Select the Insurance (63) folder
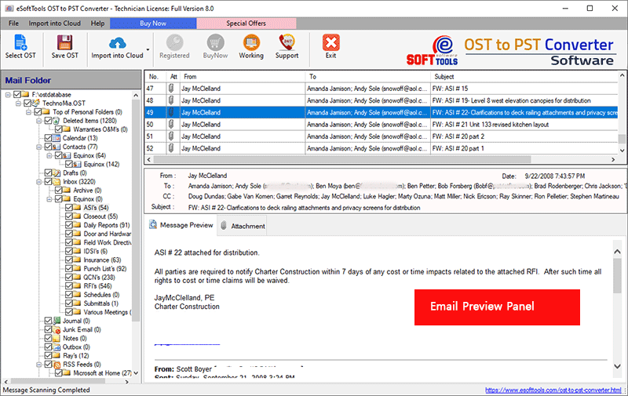Image resolution: width=628 pixels, height=396 pixels. point(102,260)
